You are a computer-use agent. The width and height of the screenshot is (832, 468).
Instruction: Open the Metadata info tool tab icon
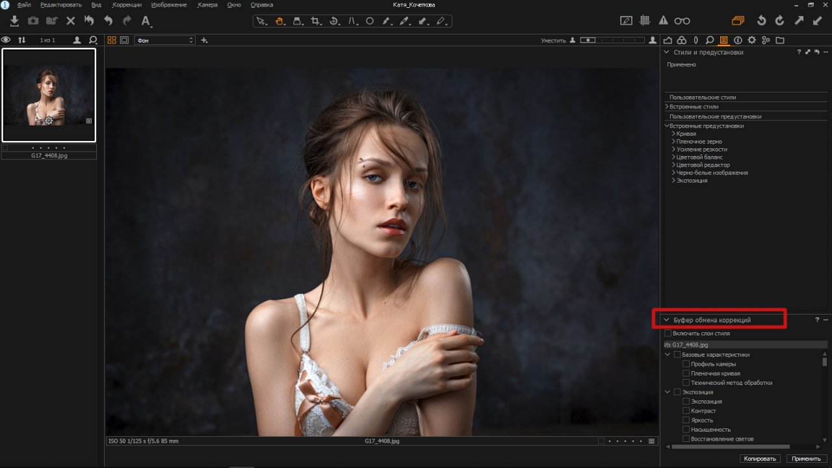(x=738, y=40)
